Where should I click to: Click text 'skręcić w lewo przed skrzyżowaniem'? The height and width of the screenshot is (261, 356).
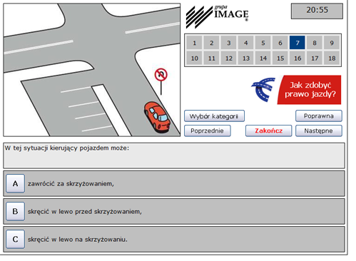click(85, 212)
